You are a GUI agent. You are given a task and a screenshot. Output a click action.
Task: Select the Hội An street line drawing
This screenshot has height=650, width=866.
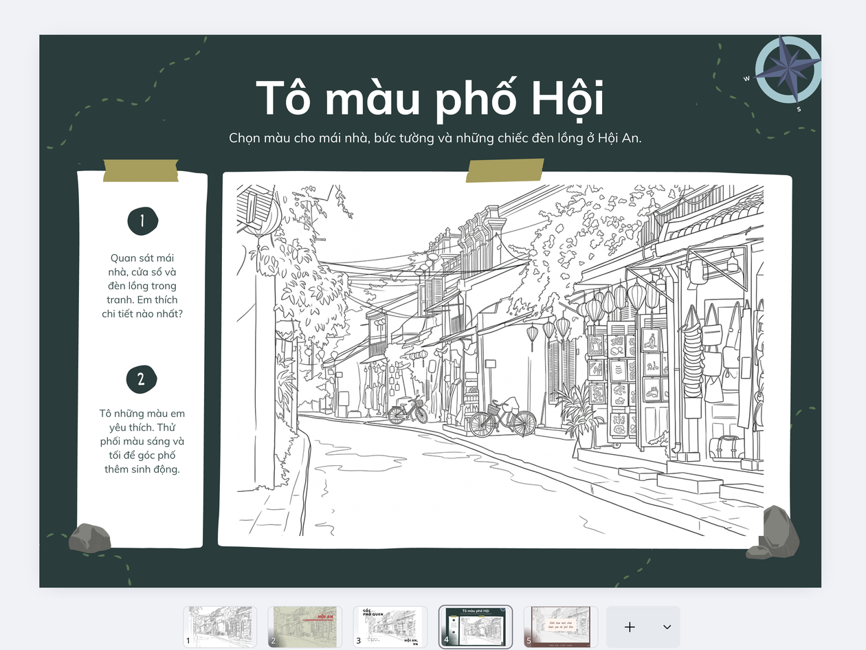pos(500,360)
